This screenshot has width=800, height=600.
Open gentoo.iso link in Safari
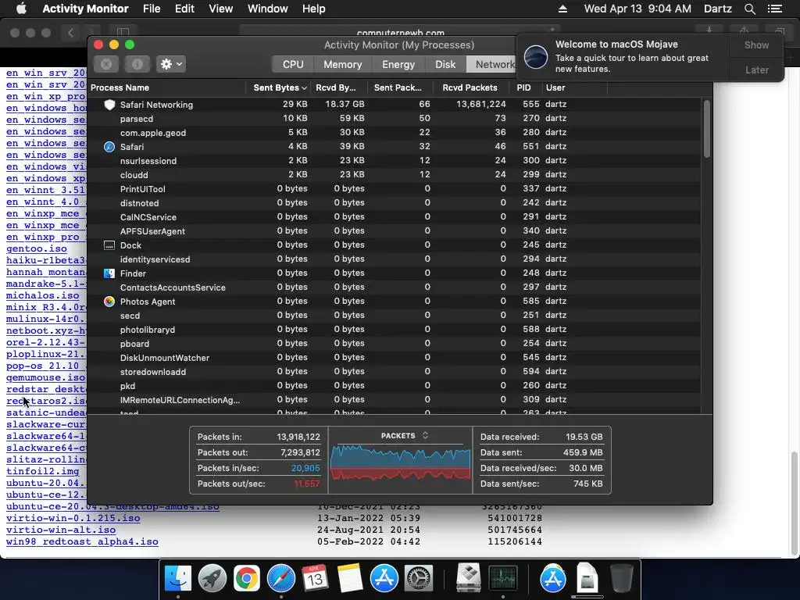coord(36,248)
